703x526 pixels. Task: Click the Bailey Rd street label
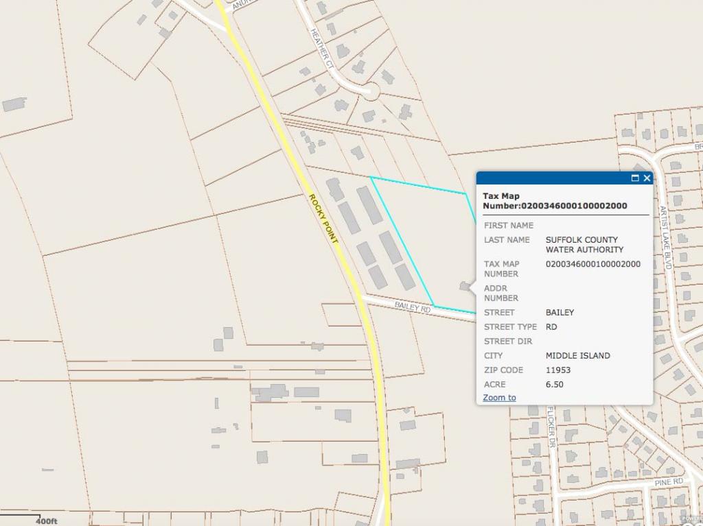coord(412,307)
